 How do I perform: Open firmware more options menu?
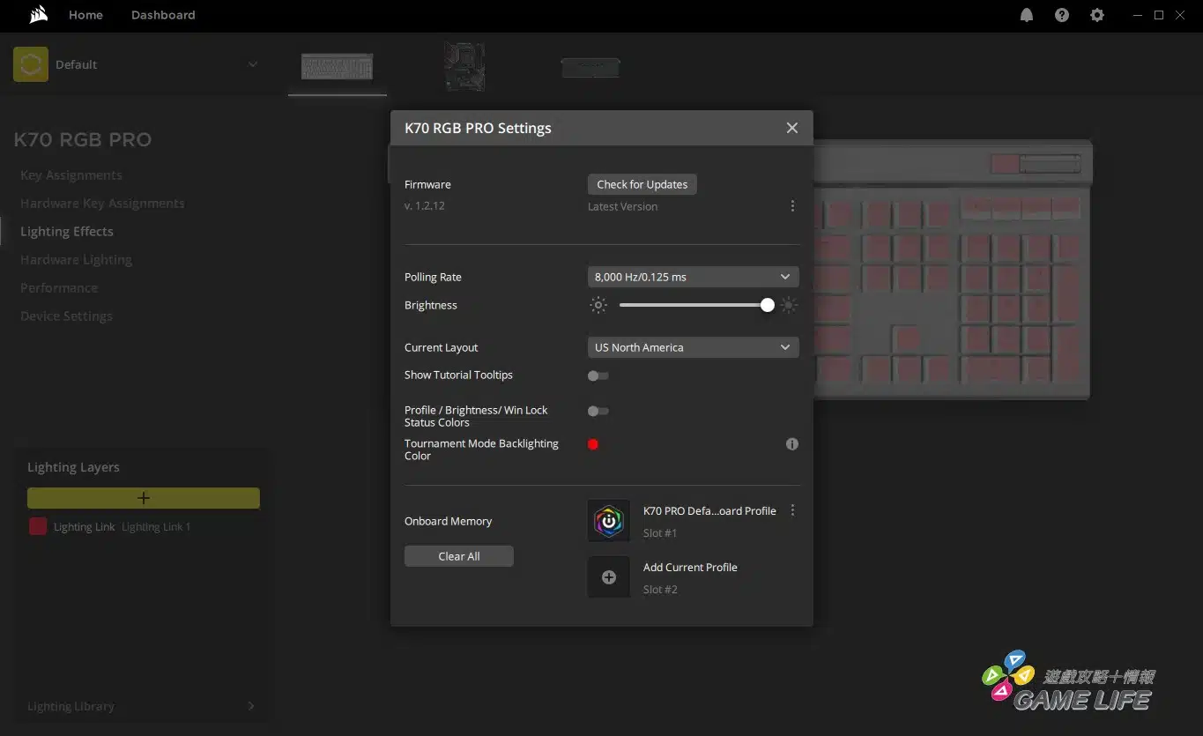(x=792, y=206)
